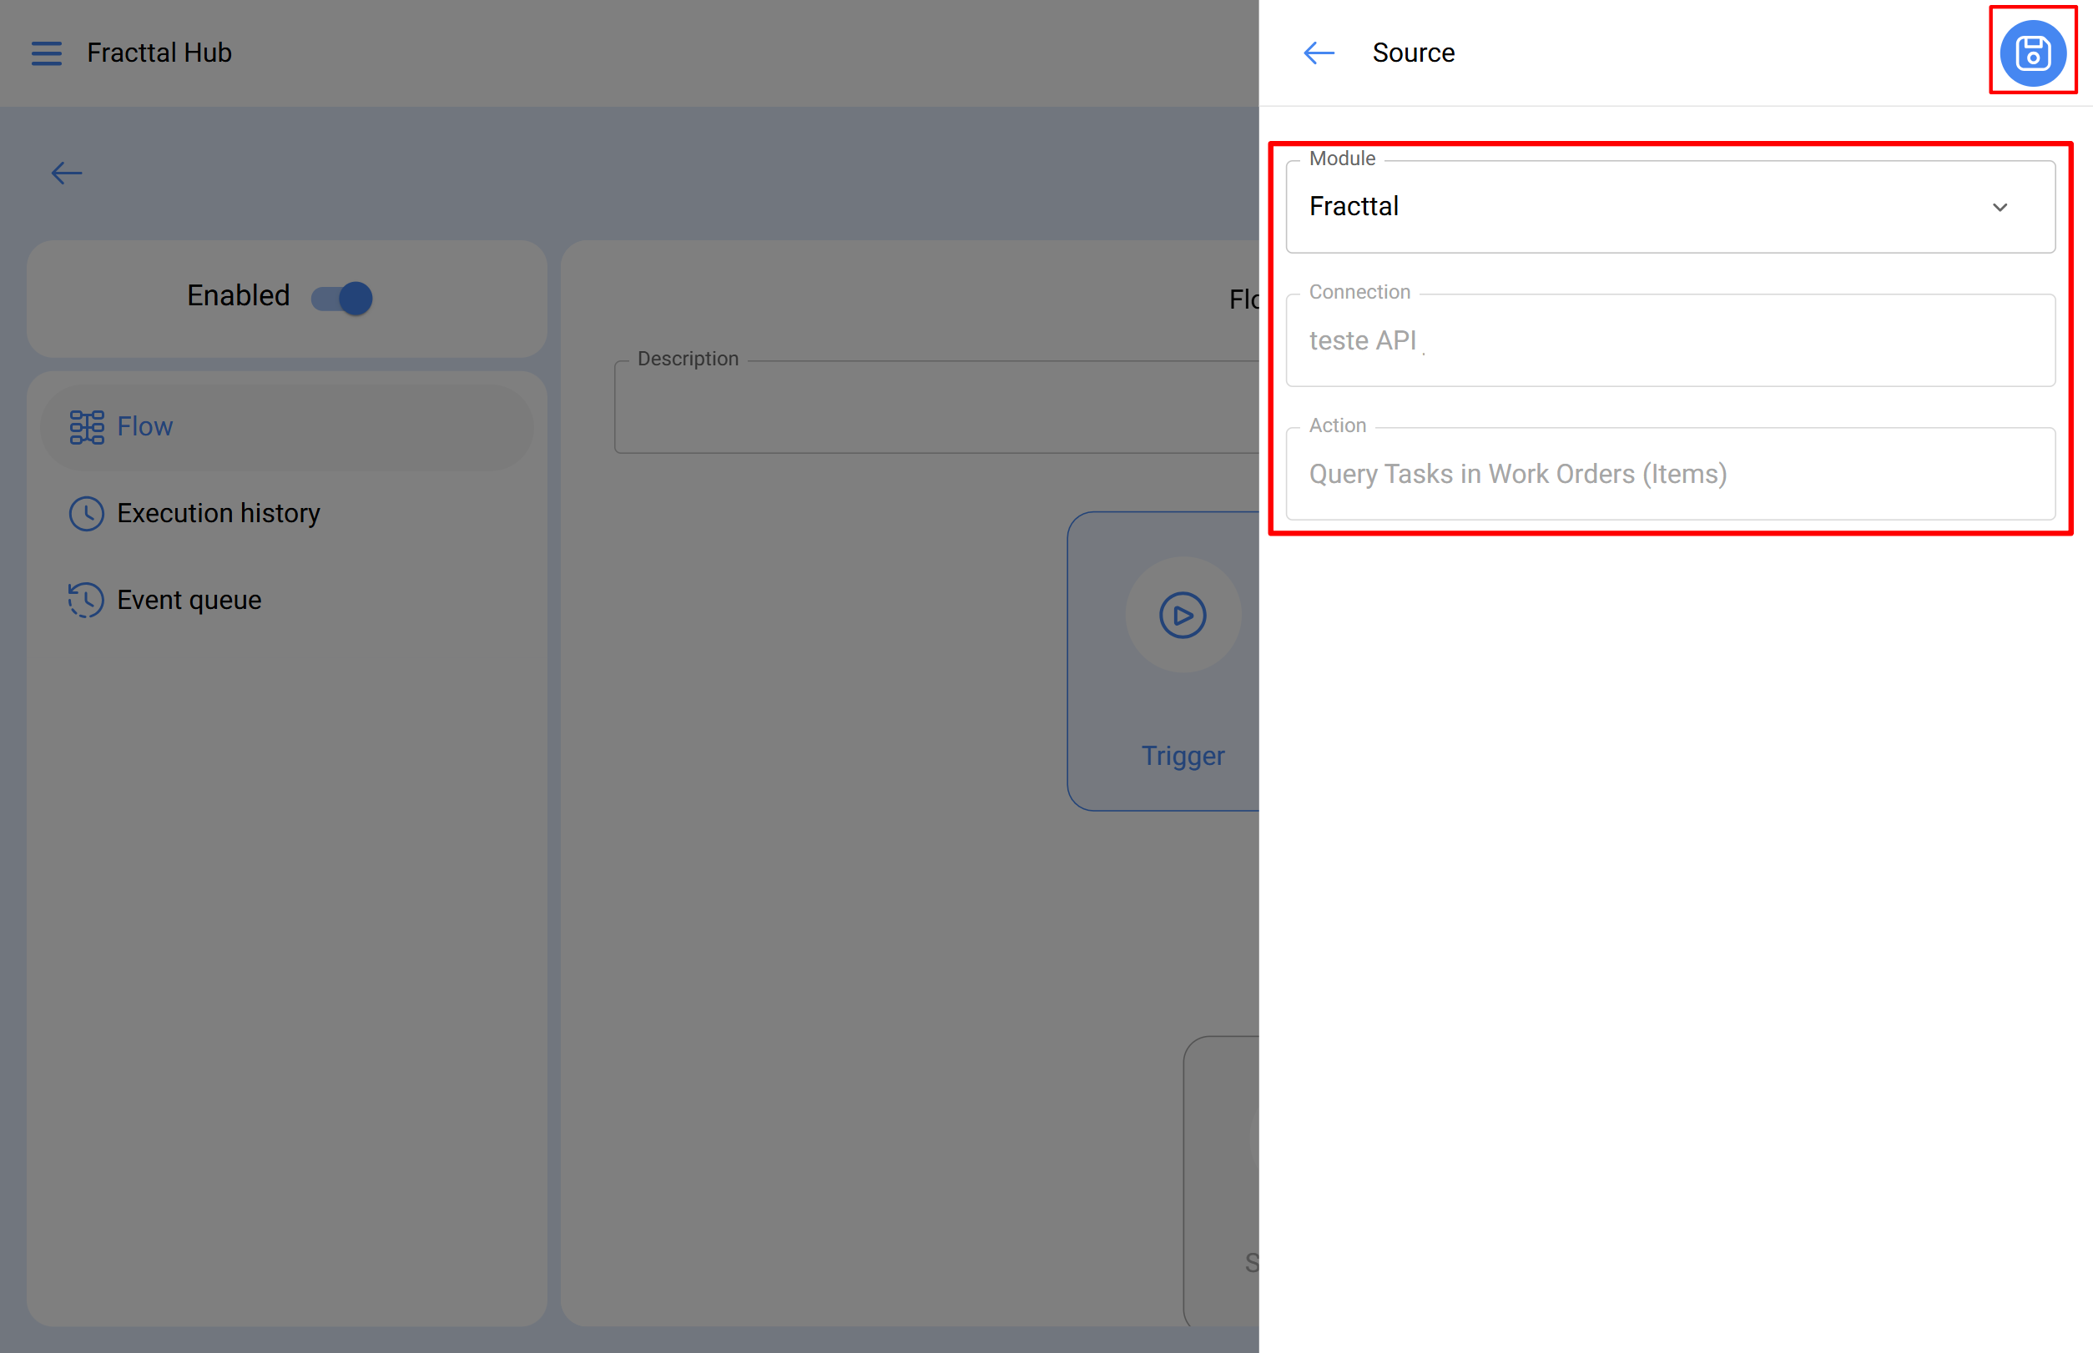
Task: Click the save icon in Source panel
Action: tap(2031, 53)
